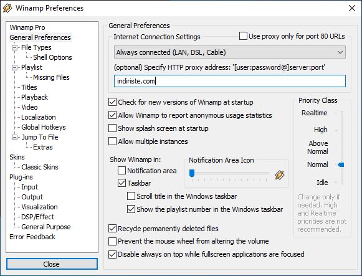Click the Winamp lightning bolt title icon

pyautogui.click(x=7, y=8)
